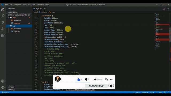Screen dimensions: 171x96
Task: Show errors and warnings in status bar
Action: [5, 93]
